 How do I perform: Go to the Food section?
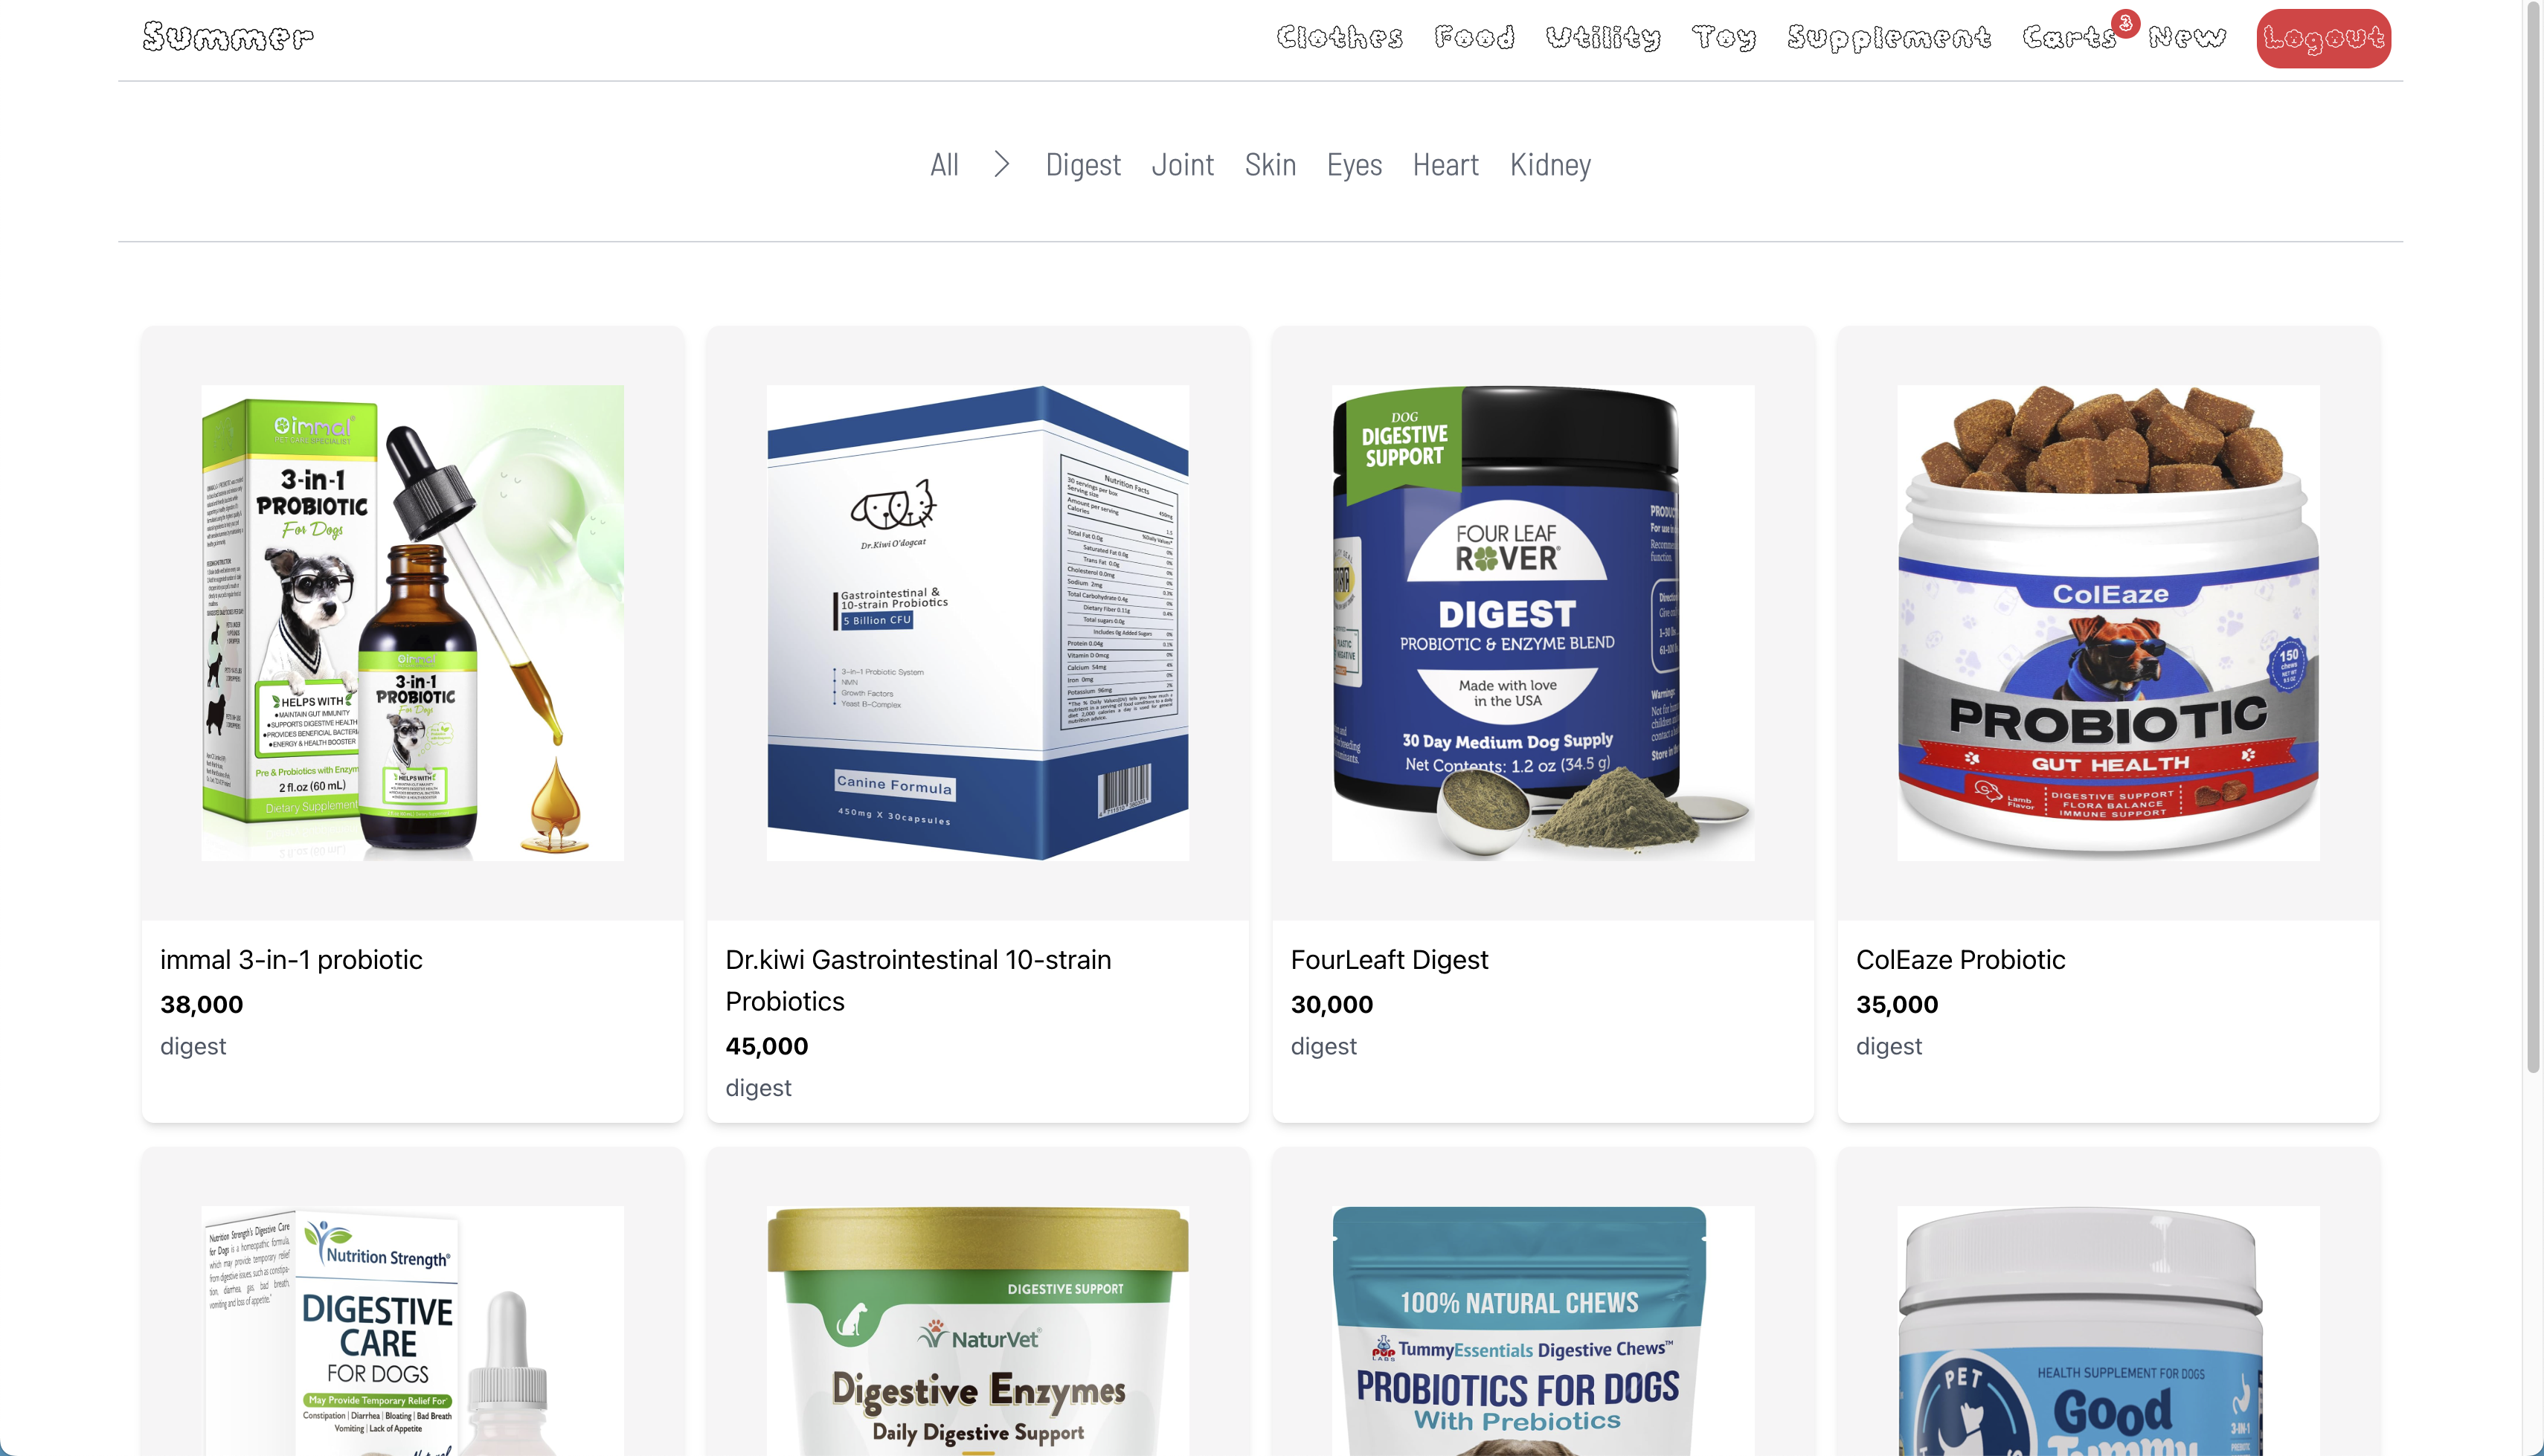(x=1474, y=38)
